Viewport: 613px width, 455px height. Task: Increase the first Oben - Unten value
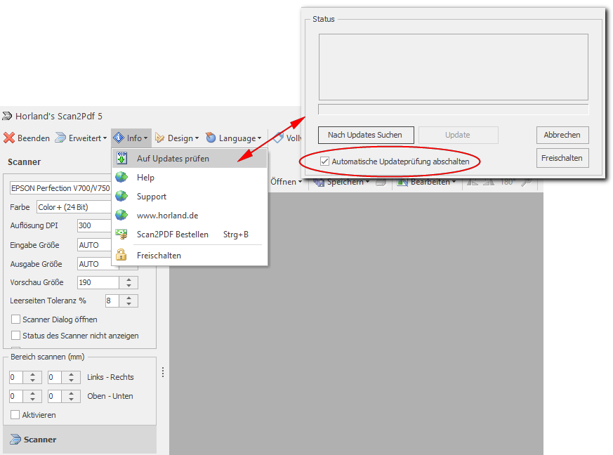(x=32, y=393)
